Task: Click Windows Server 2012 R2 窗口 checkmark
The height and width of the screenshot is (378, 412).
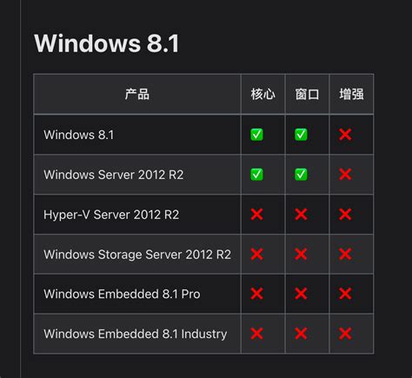Action: (301, 175)
